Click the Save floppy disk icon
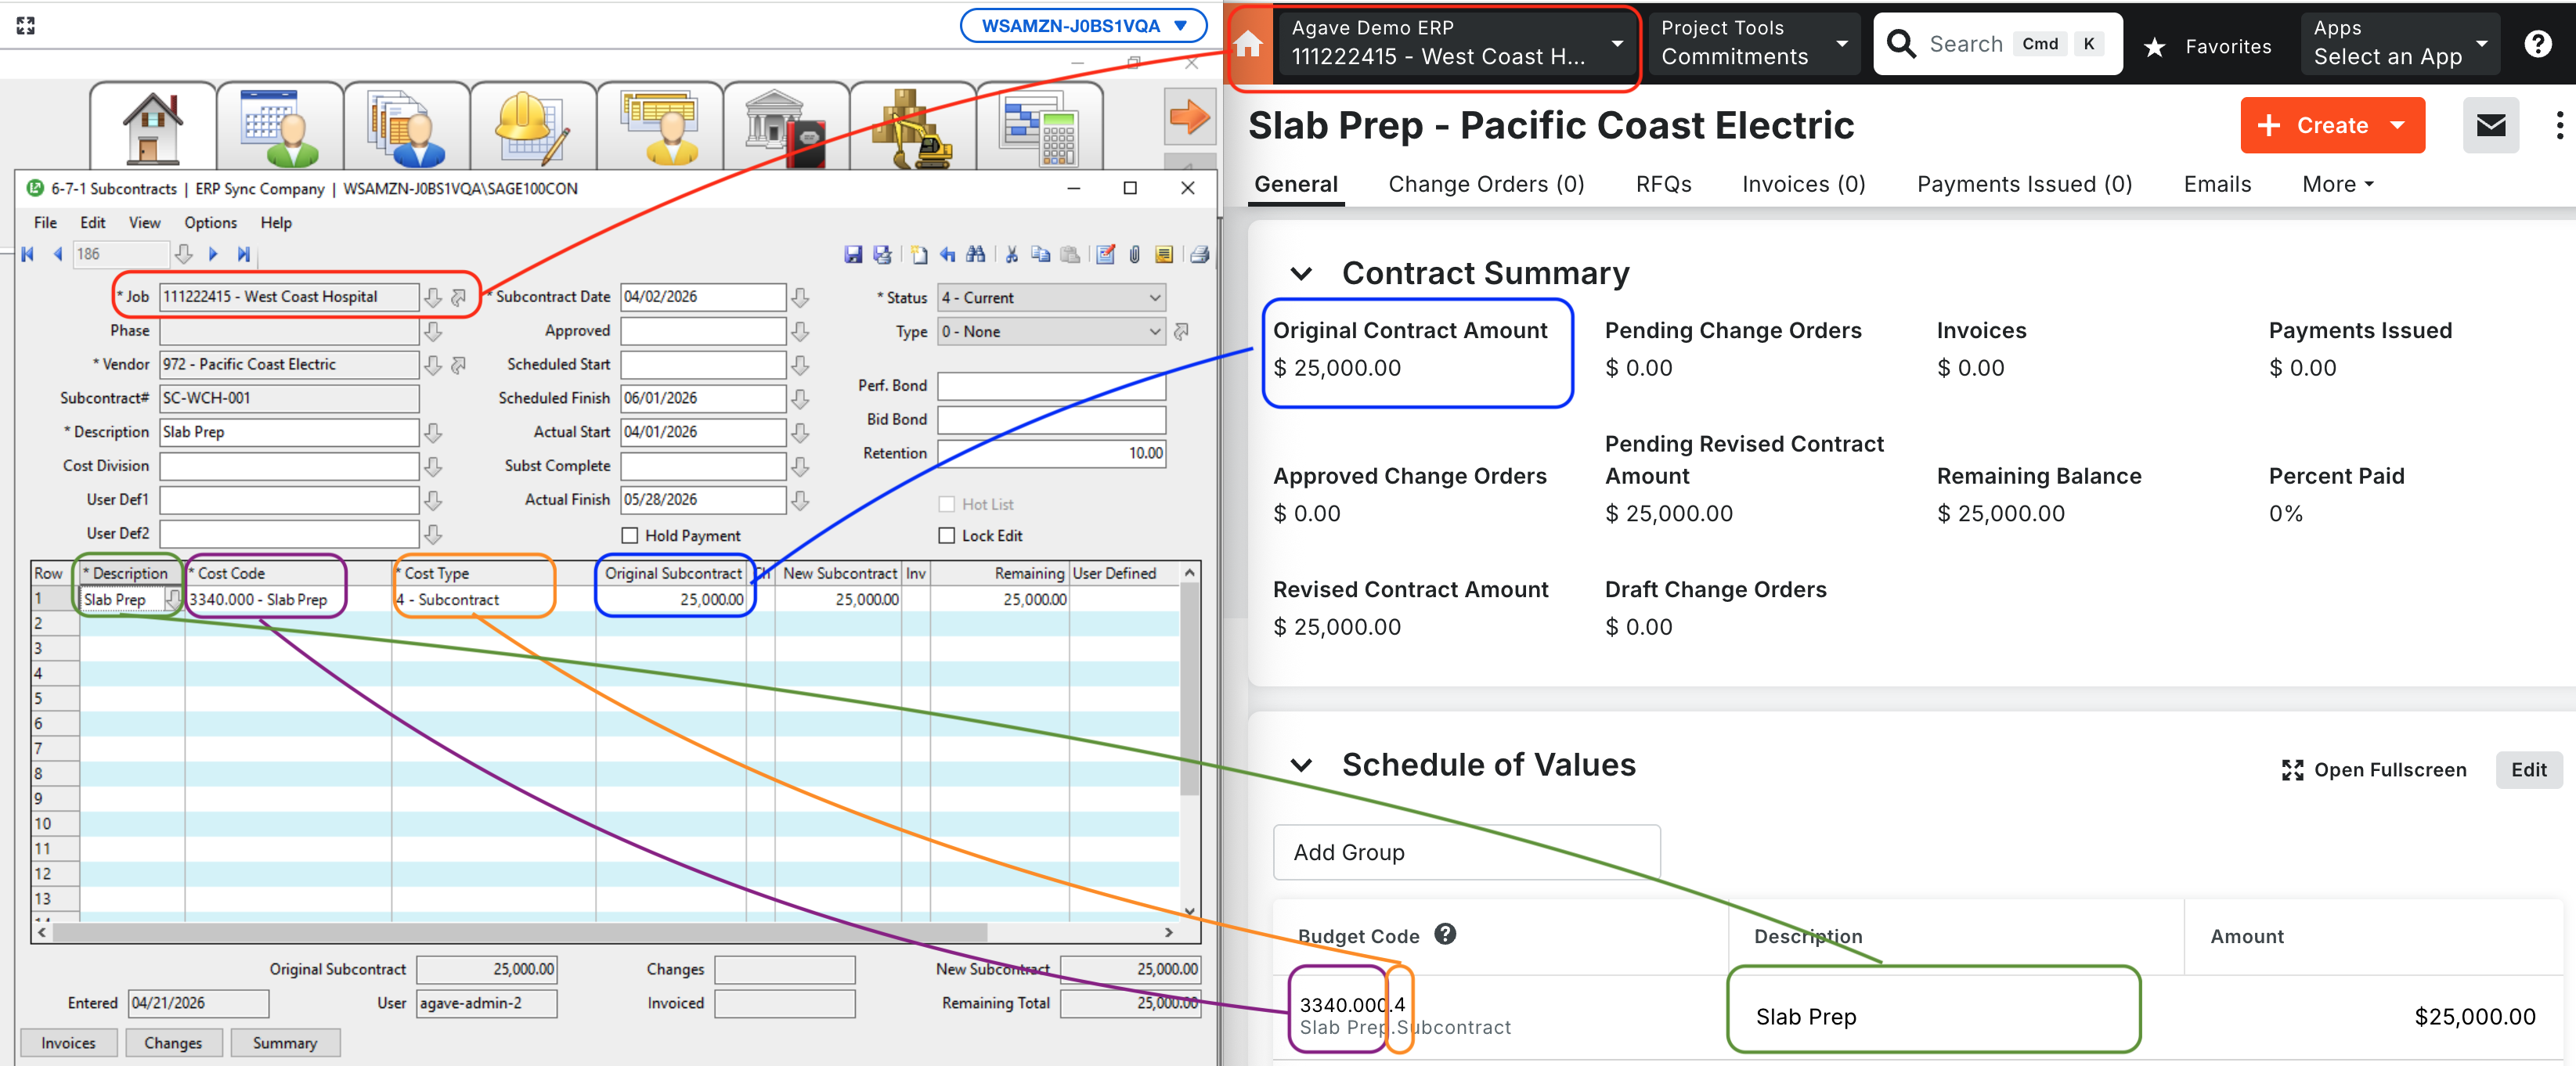 pos(853,255)
